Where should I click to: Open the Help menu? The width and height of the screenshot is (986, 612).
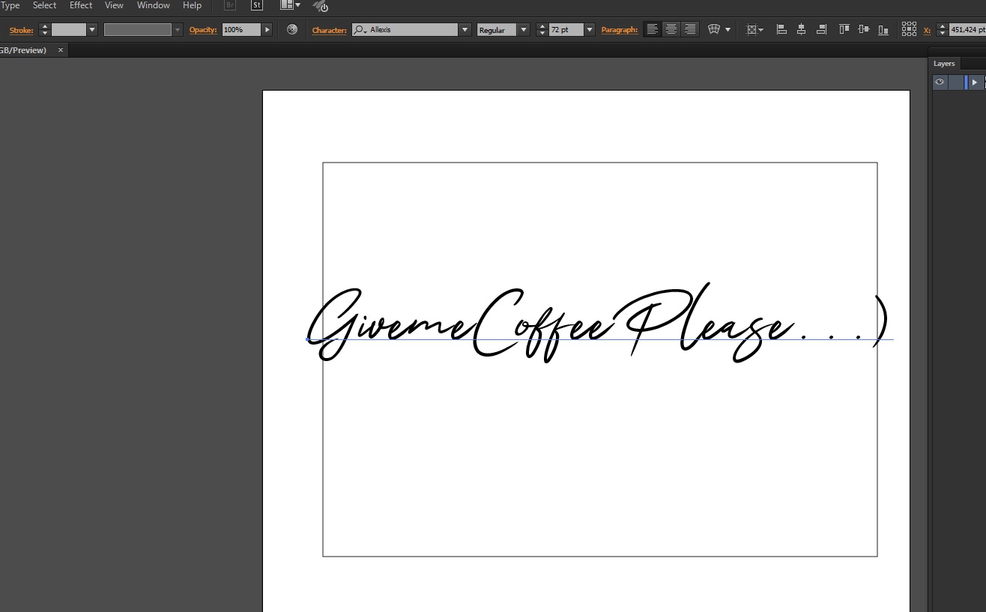tap(192, 5)
